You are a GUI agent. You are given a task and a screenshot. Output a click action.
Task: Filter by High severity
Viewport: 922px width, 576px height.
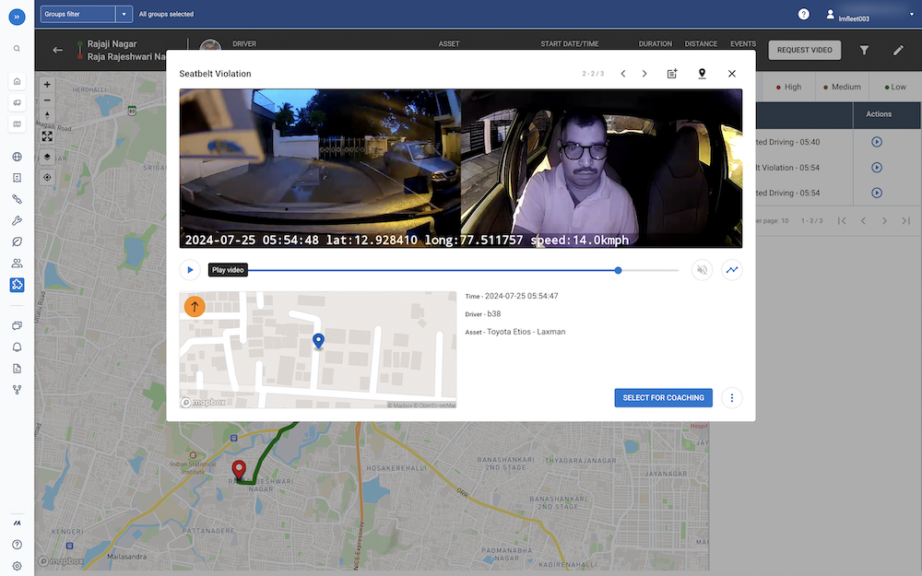click(788, 87)
